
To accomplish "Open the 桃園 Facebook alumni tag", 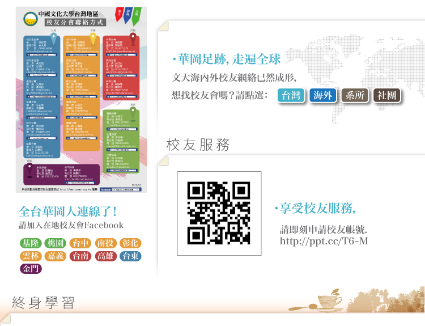I will point(56,243).
